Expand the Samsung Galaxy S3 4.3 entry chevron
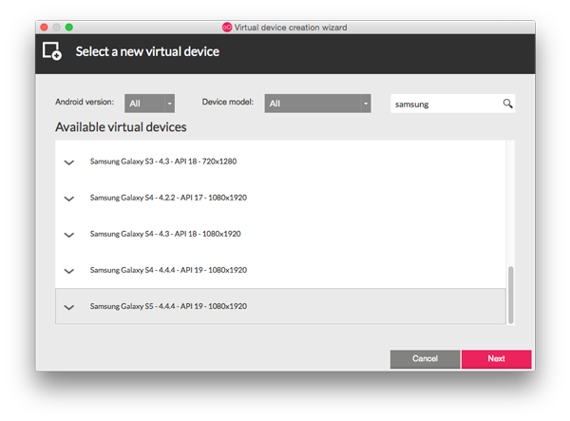 pos(68,163)
